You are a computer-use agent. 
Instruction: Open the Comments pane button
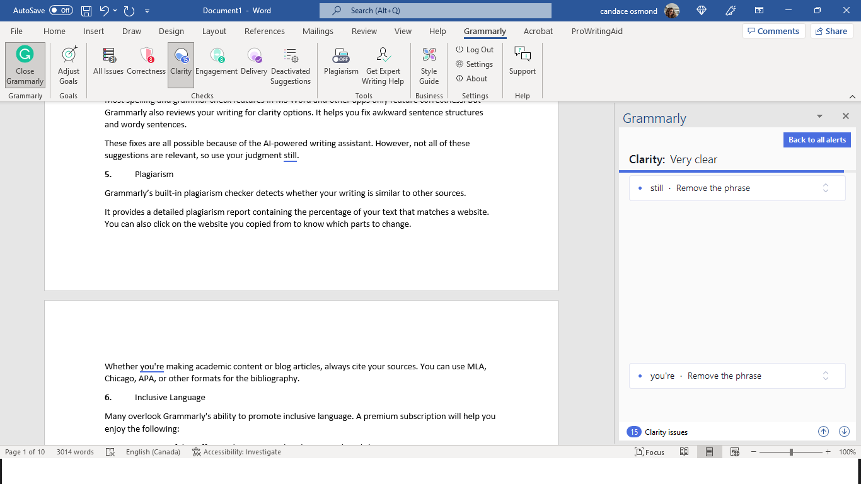pyautogui.click(x=773, y=31)
